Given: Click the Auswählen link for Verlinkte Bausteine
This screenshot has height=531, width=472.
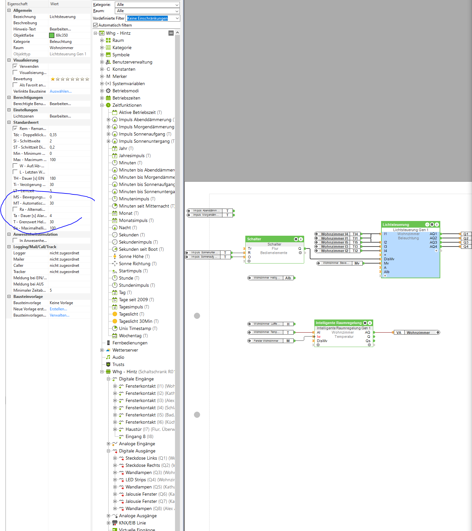Looking at the screenshot, I should point(61,91).
